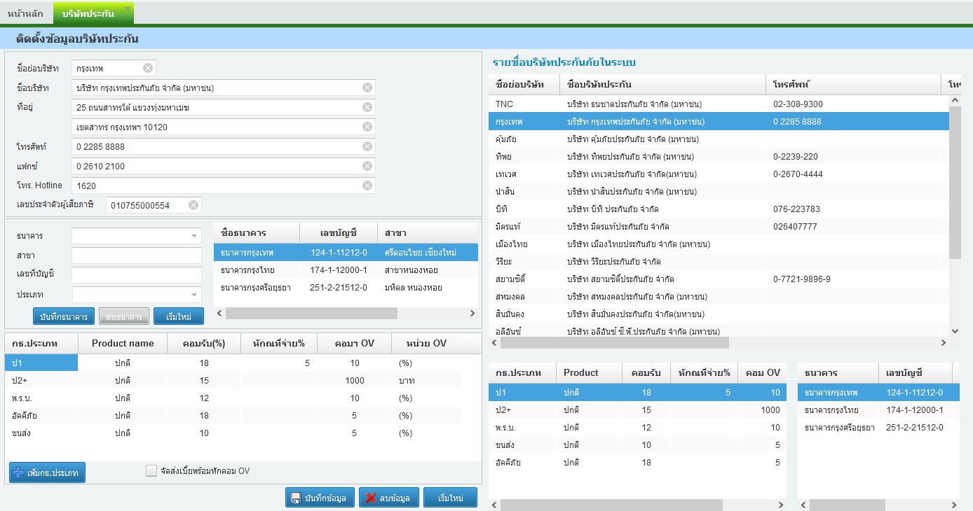Switch to the หน้าหลัก tab
973x511 pixels.
click(26, 13)
